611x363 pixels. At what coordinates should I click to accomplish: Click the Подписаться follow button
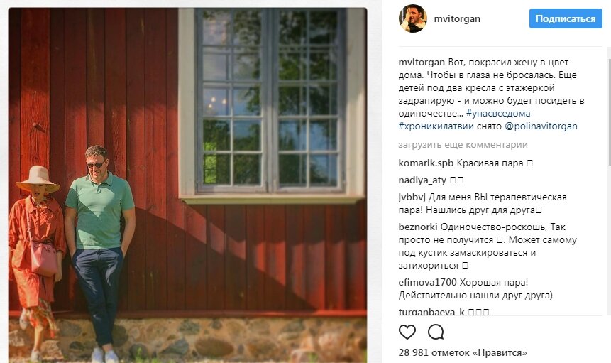point(566,18)
